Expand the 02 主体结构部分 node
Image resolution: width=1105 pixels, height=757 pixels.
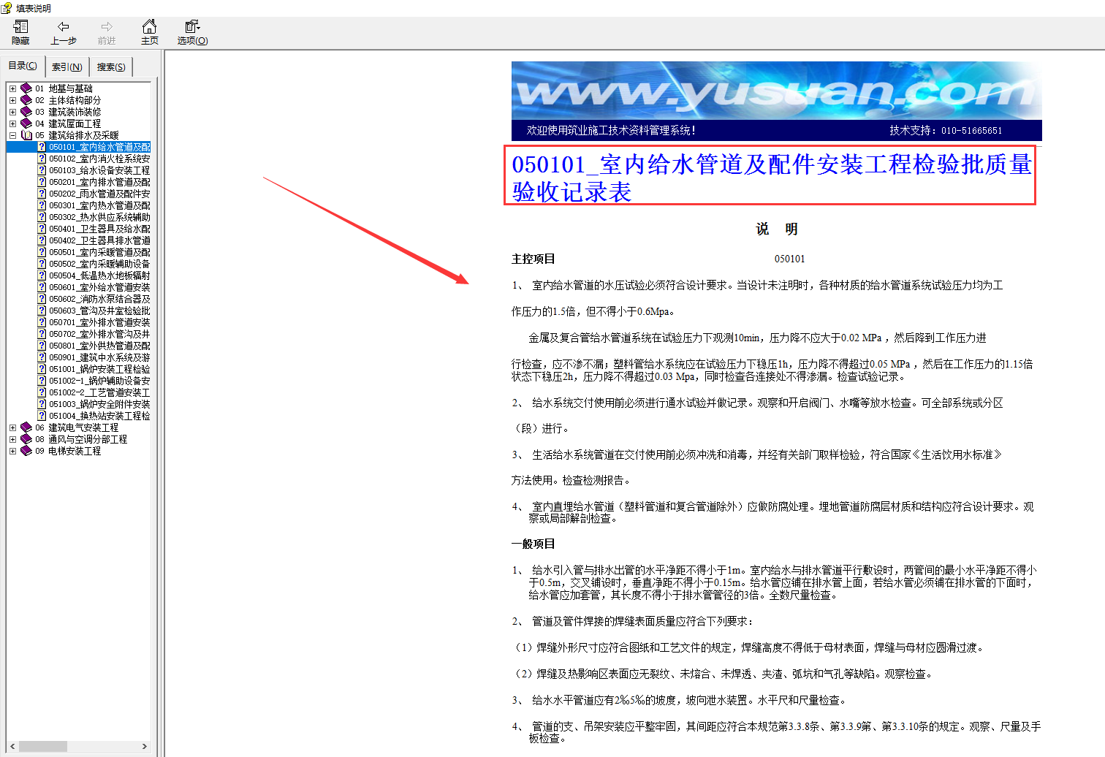click(x=12, y=100)
